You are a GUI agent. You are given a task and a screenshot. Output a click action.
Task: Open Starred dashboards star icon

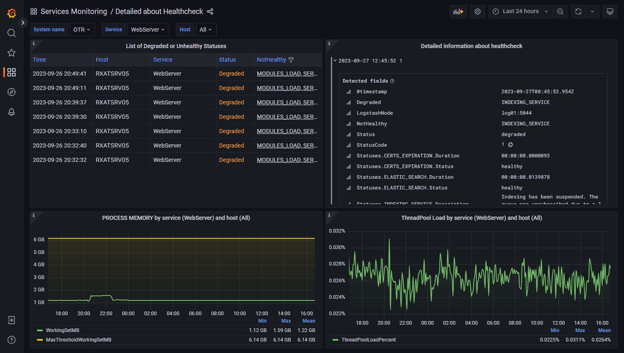click(12, 53)
